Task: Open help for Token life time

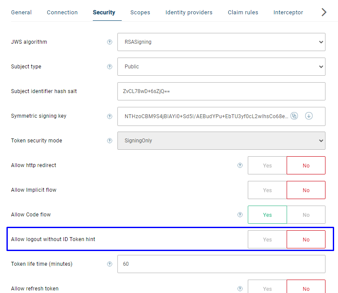Action: coord(110,264)
